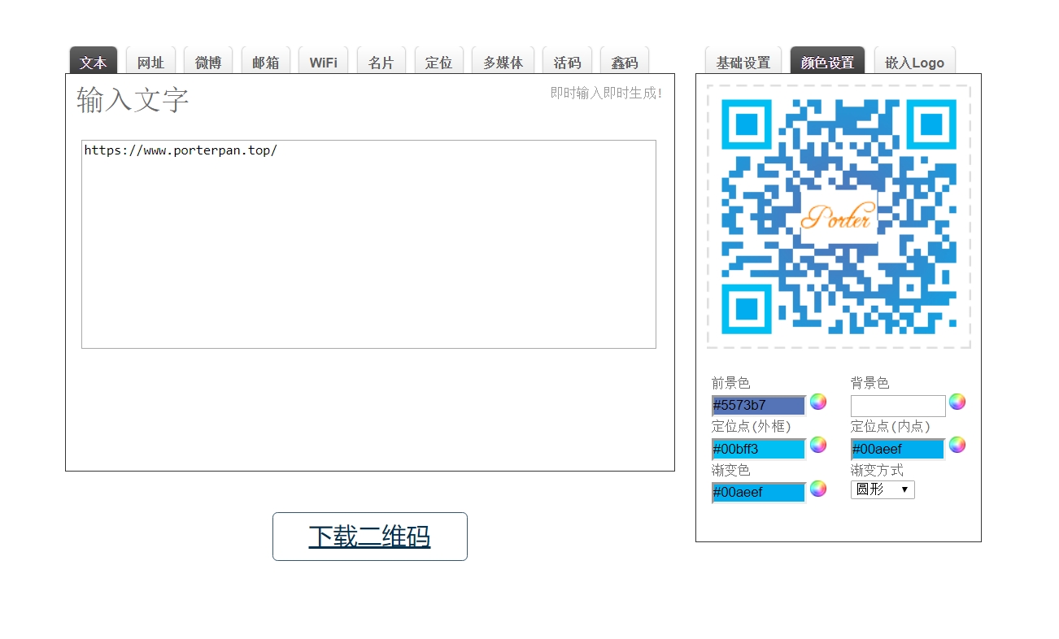Viewport: 1059px width, 639px height.
Task: Expand the 渐变方式 dropdown showing 圆形
Action: coord(882,489)
